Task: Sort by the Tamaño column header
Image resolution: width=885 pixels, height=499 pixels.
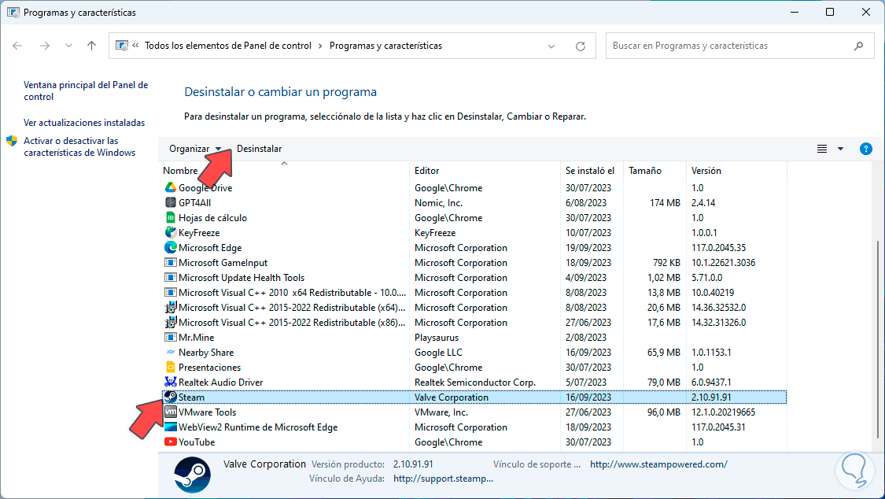Action: pos(645,171)
